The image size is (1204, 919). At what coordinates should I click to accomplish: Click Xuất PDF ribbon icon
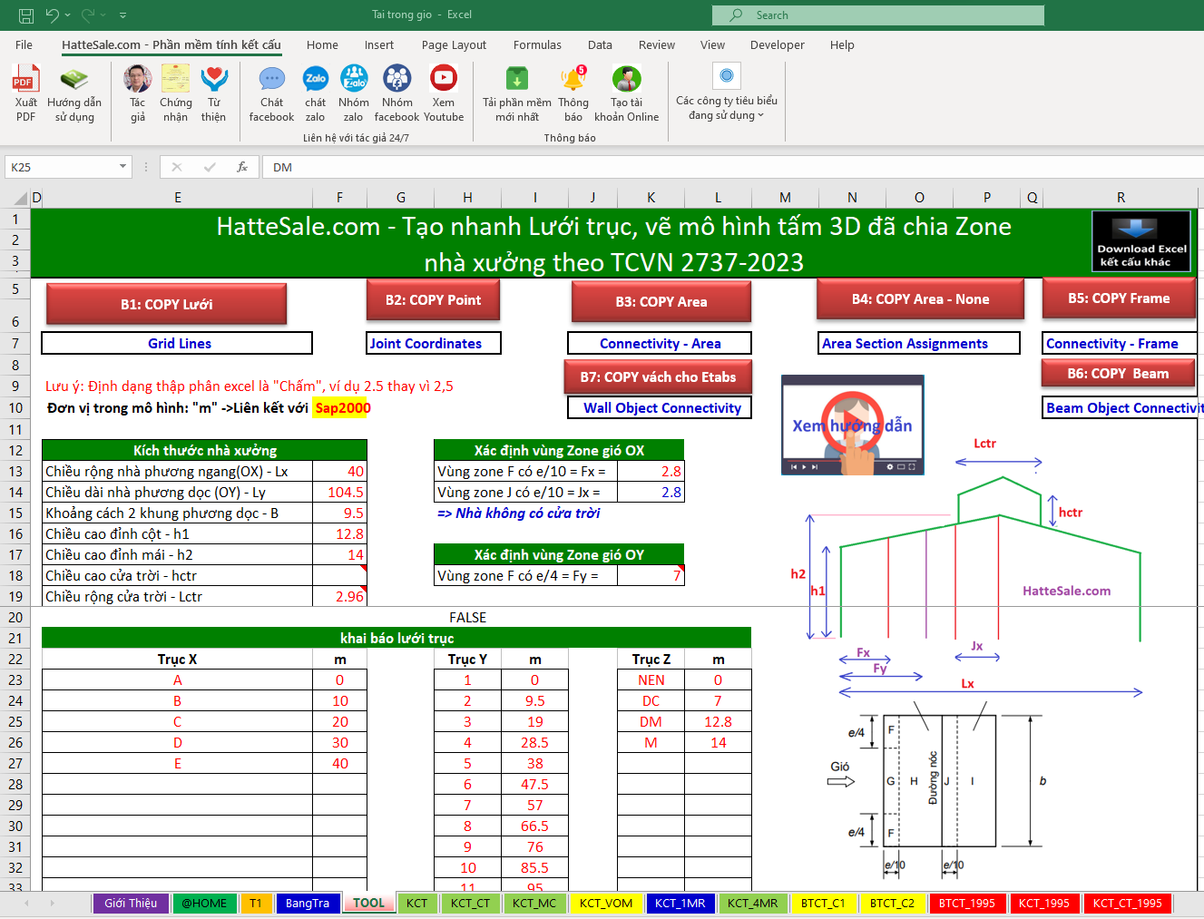26,93
